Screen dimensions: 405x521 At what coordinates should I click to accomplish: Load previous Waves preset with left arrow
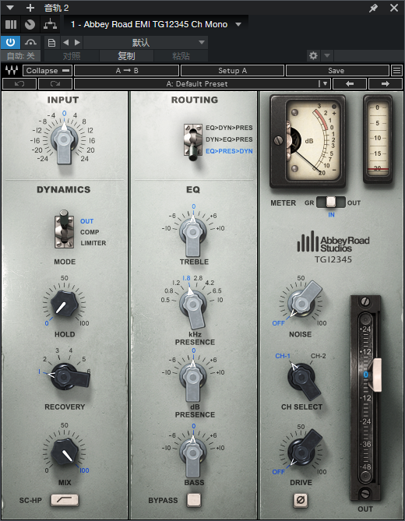350,84
